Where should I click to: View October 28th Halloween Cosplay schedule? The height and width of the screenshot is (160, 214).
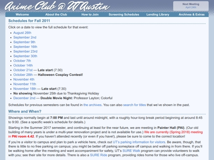coord(23,75)
